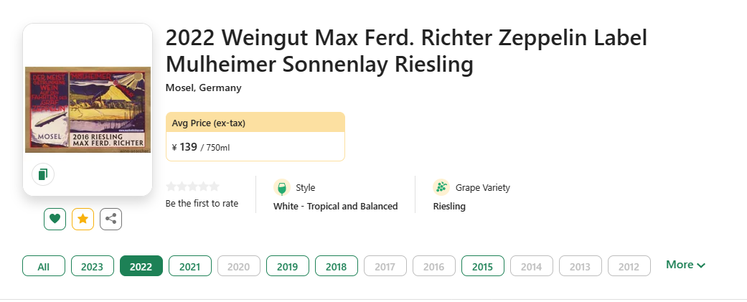Click the grape cluster Grape Variety icon
The height and width of the screenshot is (302, 747).
441,188
